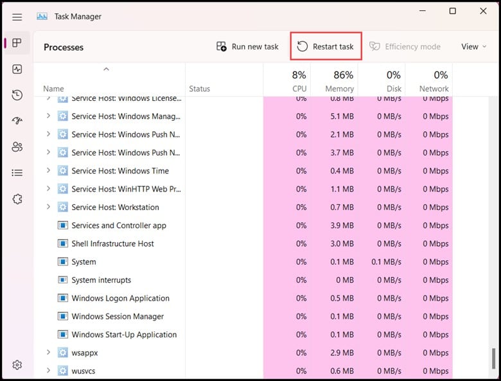This screenshot has width=501, height=381.
Task: Click the Service Host: WinHTTP Web Pr... gear icon
Action: point(63,189)
